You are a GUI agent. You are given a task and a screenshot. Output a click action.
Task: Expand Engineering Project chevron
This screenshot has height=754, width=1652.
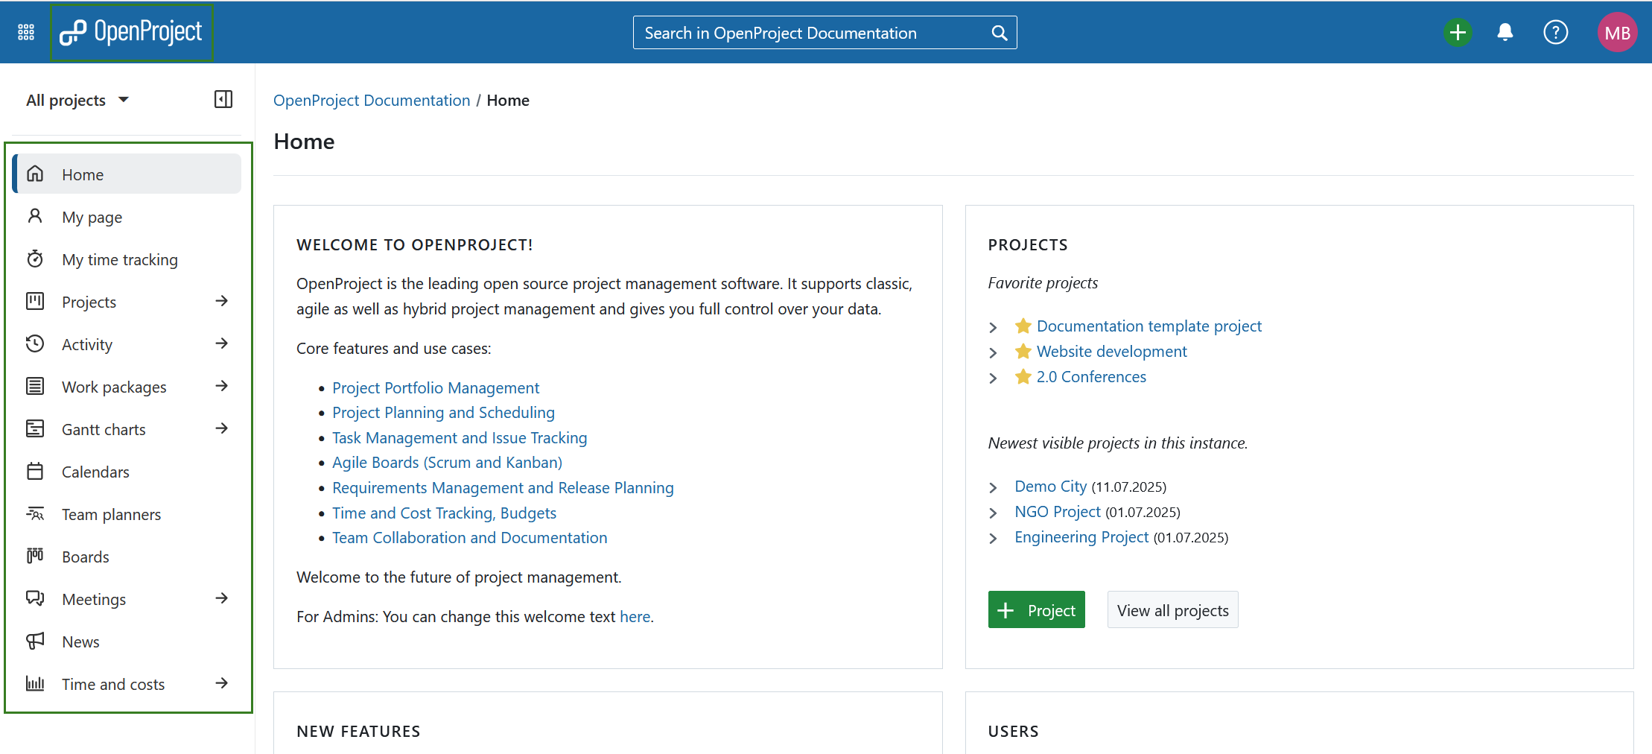pyautogui.click(x=993, y=538)
